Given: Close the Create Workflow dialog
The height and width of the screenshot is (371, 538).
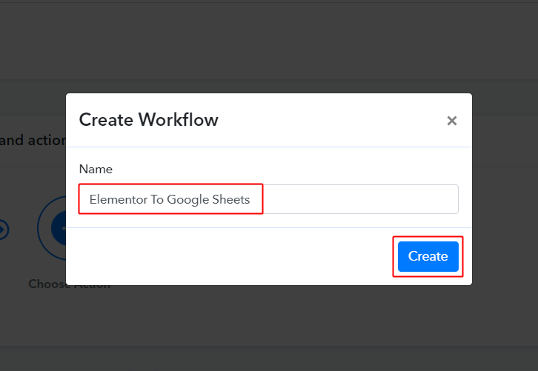Looking at the screenshot, I should click(452, 121).
